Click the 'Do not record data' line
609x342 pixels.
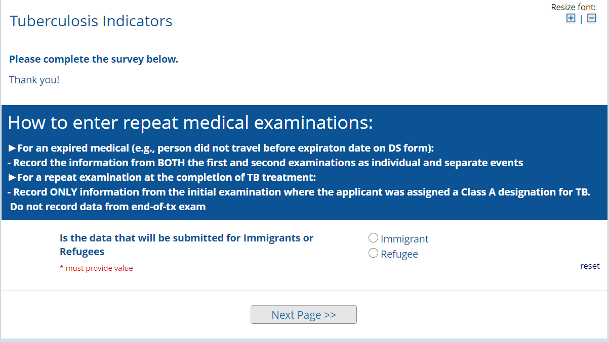click(x=107, y=207)
